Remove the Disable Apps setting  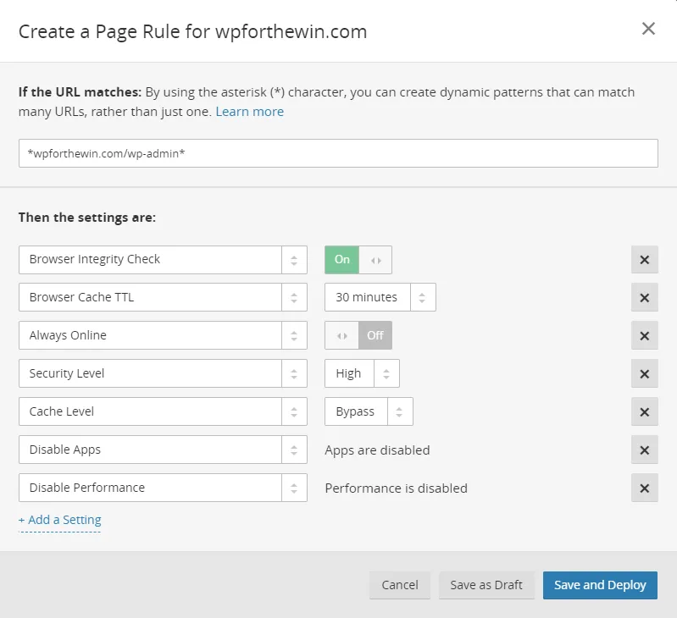click(x=644, y=450)
